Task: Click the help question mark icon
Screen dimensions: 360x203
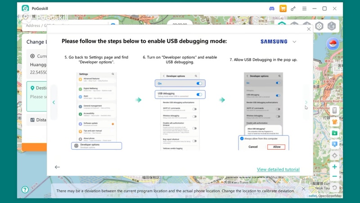Action: [25, 189]
